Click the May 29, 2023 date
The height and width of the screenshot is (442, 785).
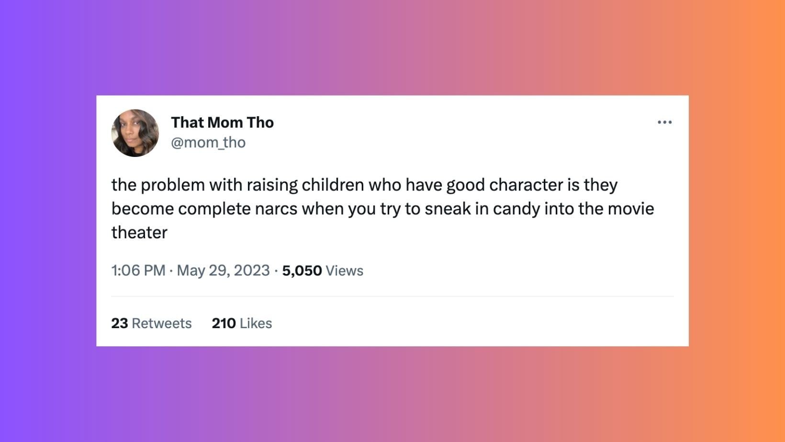[x=223, y=271]
